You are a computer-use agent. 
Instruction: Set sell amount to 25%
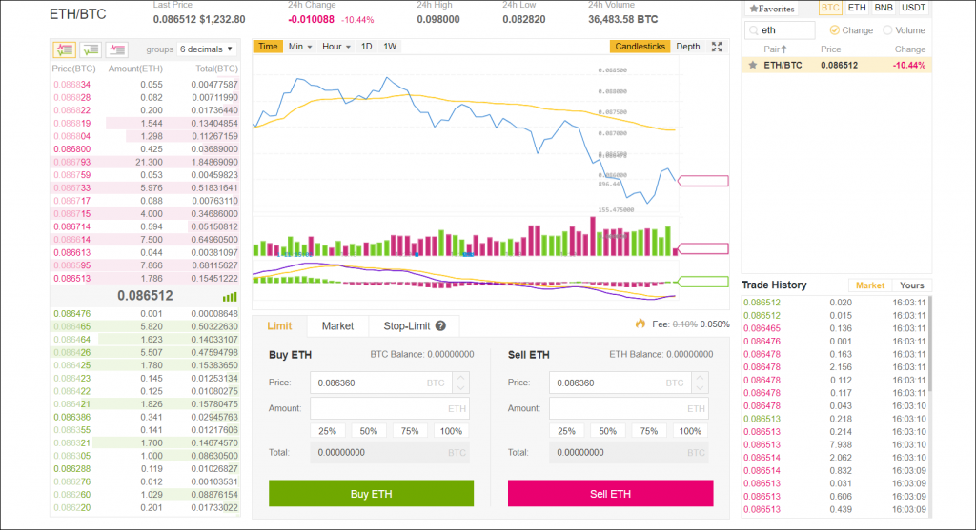point(566,431)
